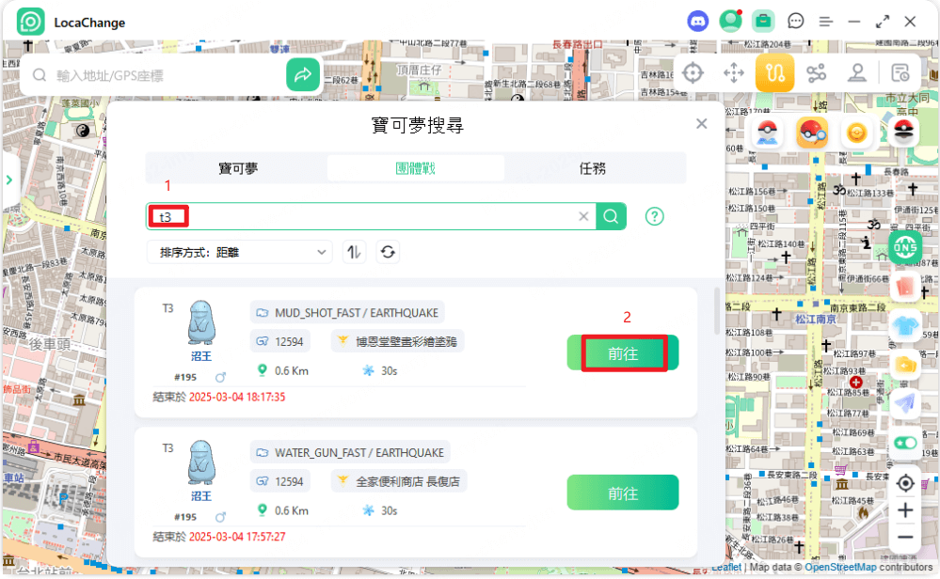Select the jump teleport four-arrow icon

[x=733, y=73]
